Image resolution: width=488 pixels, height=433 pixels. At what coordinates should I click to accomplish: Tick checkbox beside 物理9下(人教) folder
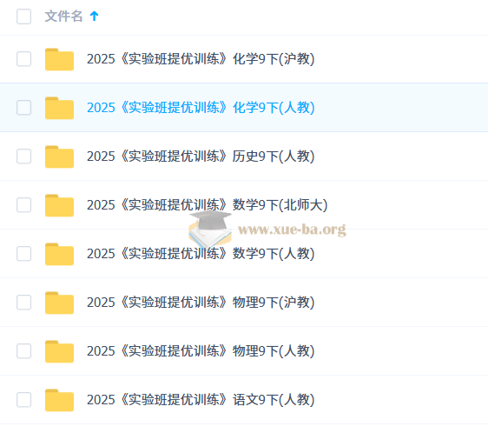[x=23, y=350]
